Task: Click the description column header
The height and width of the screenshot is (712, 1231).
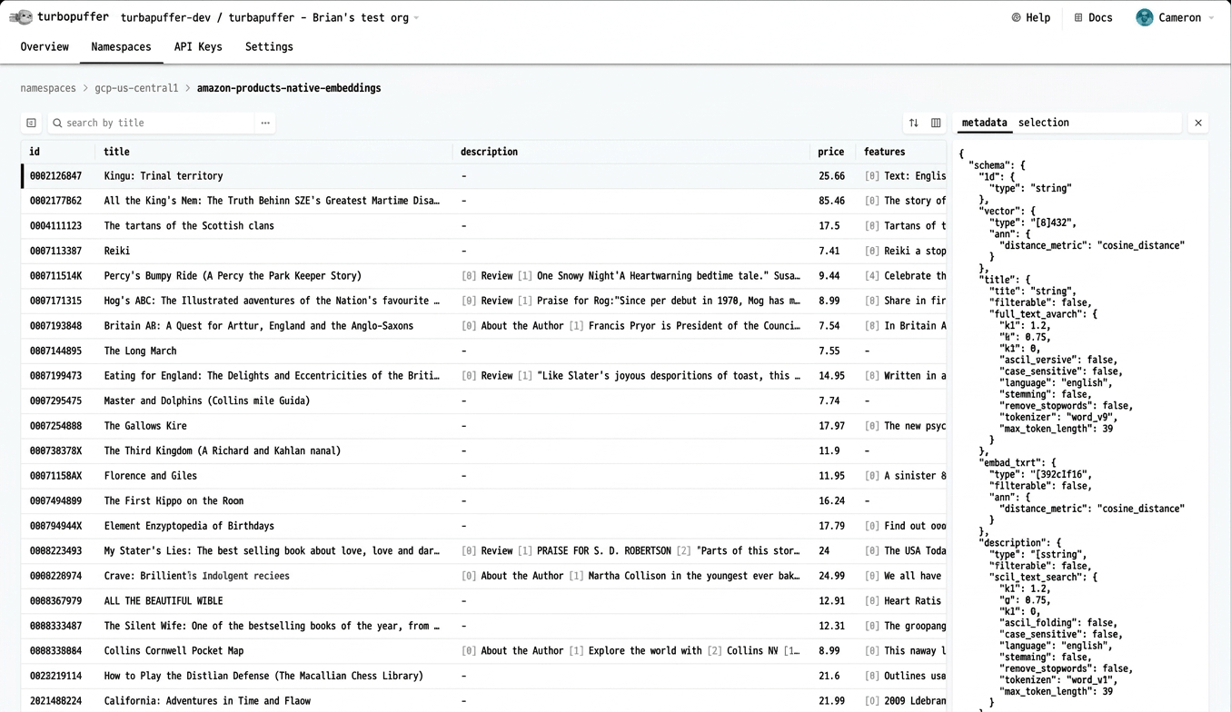Action: click(x=489, y=152)
